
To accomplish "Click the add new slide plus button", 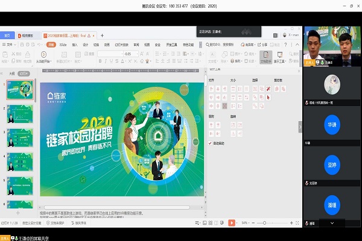I will coord(17,213).
